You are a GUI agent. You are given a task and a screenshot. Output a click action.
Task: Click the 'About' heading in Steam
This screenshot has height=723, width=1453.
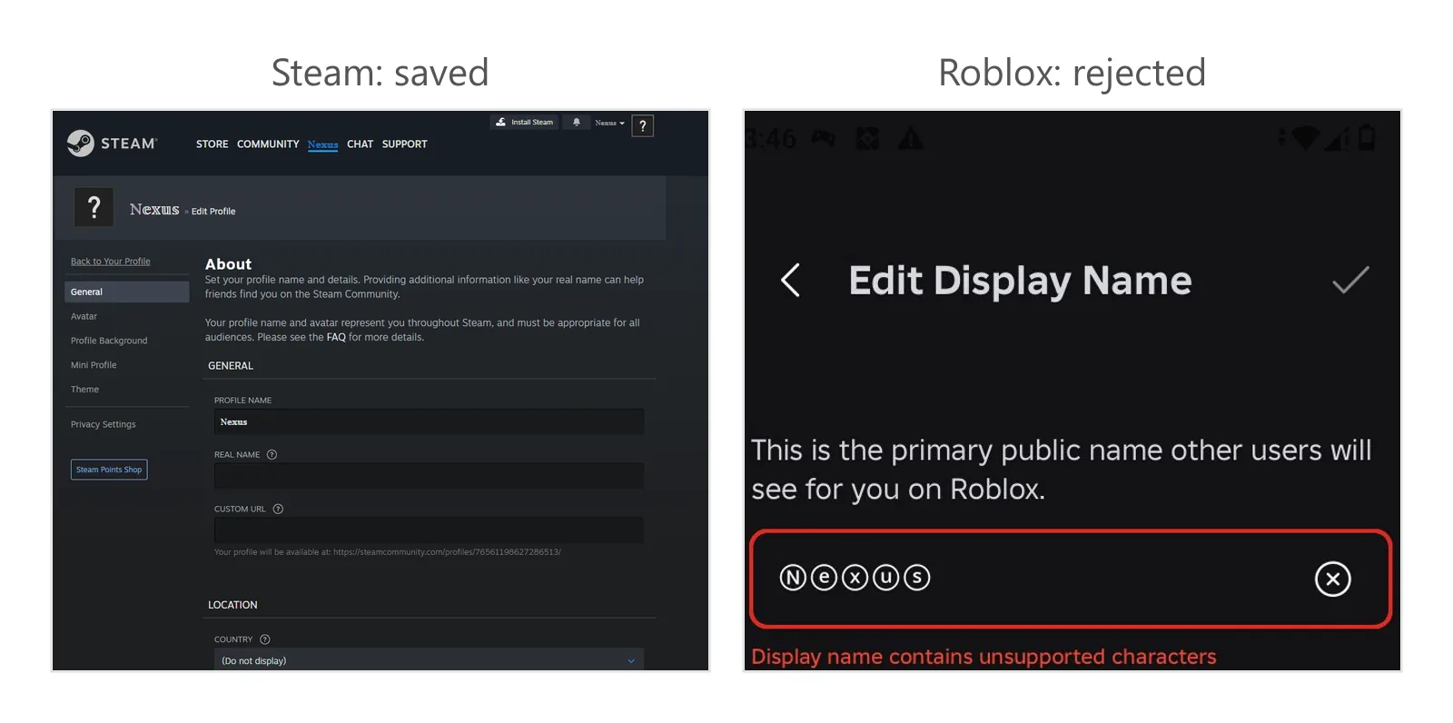click(228, 264)
